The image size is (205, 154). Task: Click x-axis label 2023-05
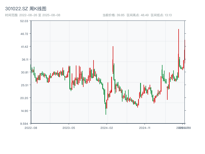[69, 128]
